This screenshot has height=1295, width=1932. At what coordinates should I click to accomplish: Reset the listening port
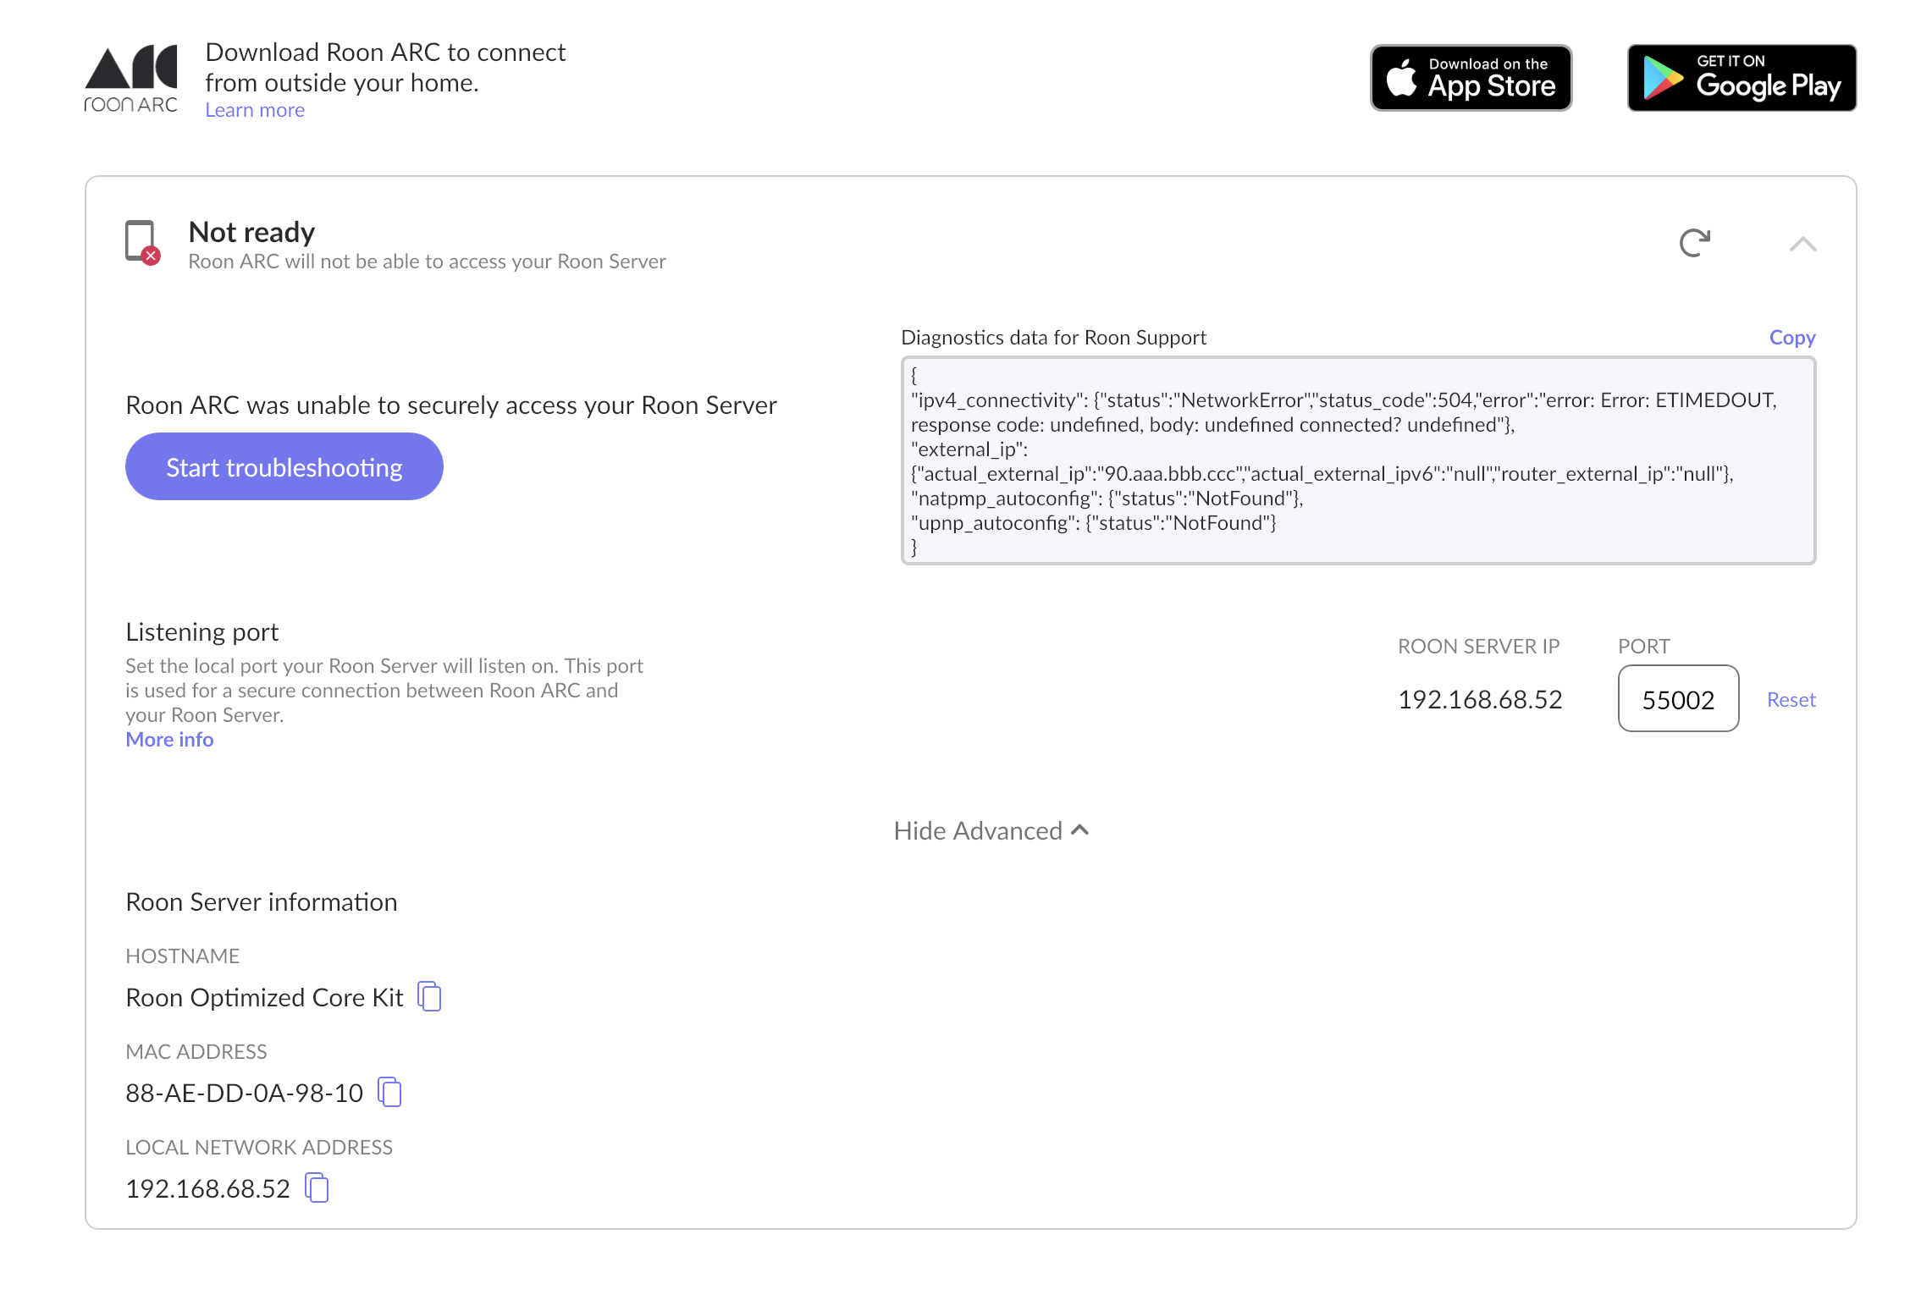1791,700
